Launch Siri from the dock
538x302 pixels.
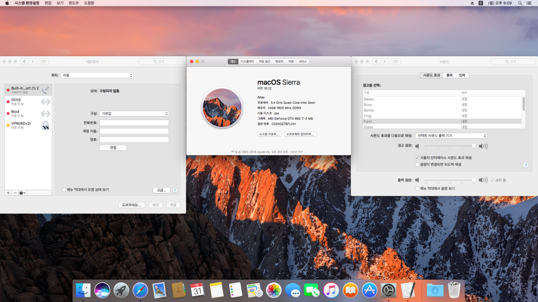[102, 290]
